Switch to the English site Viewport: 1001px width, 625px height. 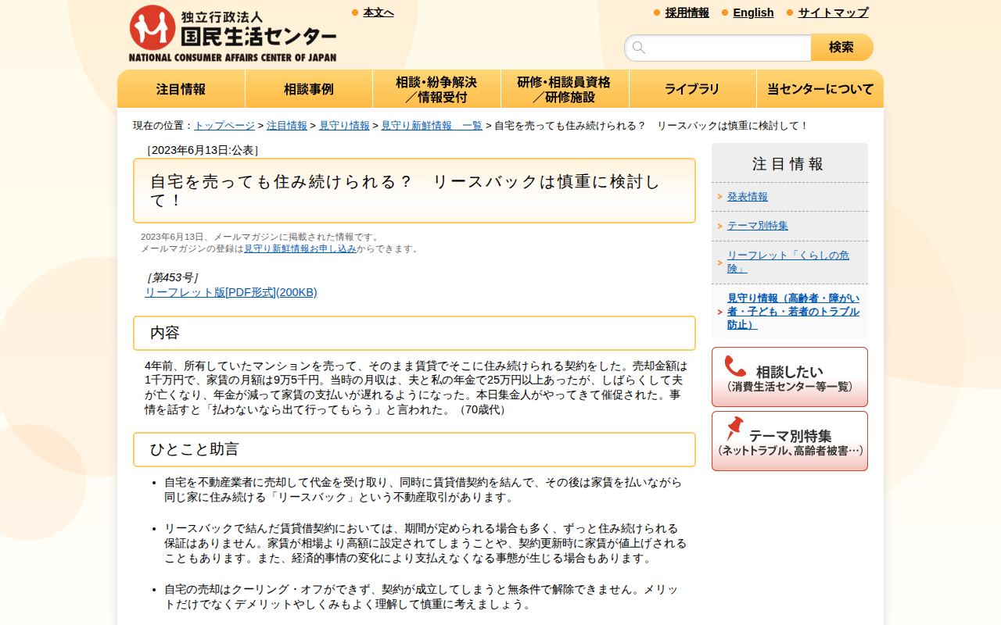[x=753, y=12]
